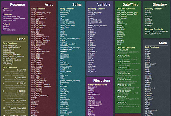Open Smarty cheat sheet for template designers
Image resolution: width=171 pixels, height=116 pixels.
(14, 19)
